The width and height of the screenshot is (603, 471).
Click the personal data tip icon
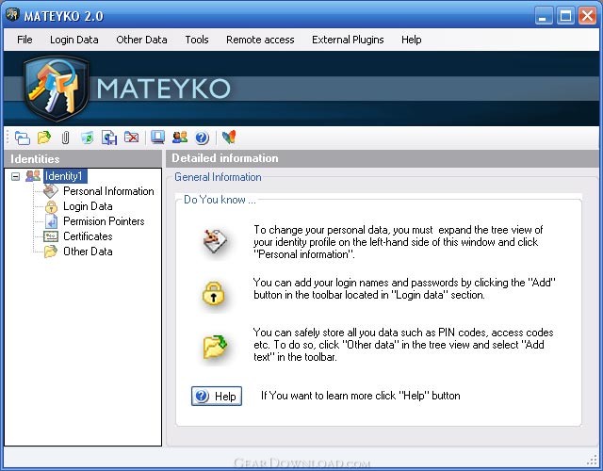tap(215, 241)
